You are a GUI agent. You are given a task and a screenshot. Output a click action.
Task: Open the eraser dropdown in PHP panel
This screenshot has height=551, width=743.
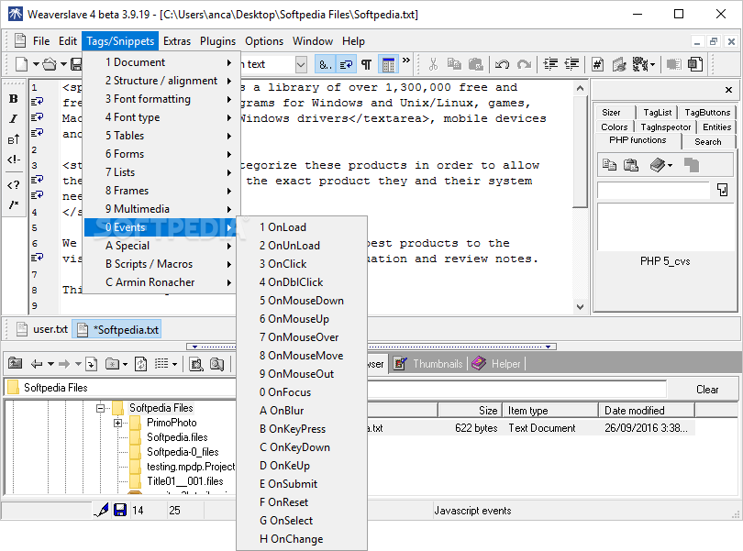[670, 165]
